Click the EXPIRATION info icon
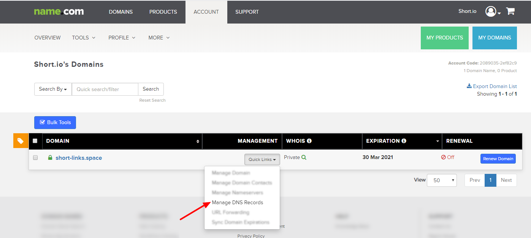 404,141
